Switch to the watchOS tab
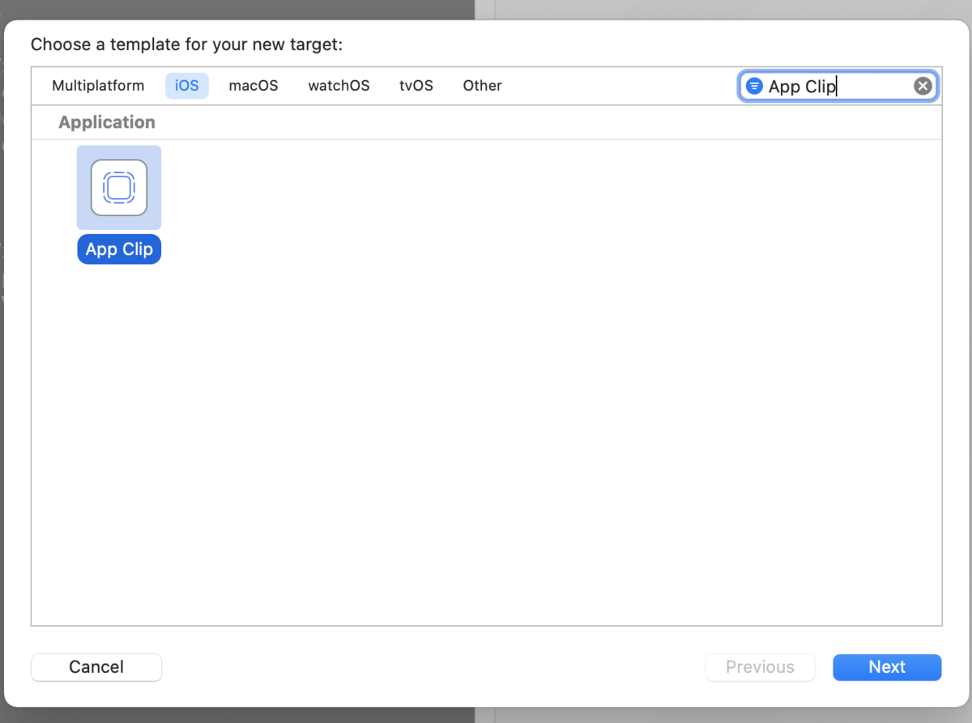Viewport: 972px width, 723px height. coord(338,85)
